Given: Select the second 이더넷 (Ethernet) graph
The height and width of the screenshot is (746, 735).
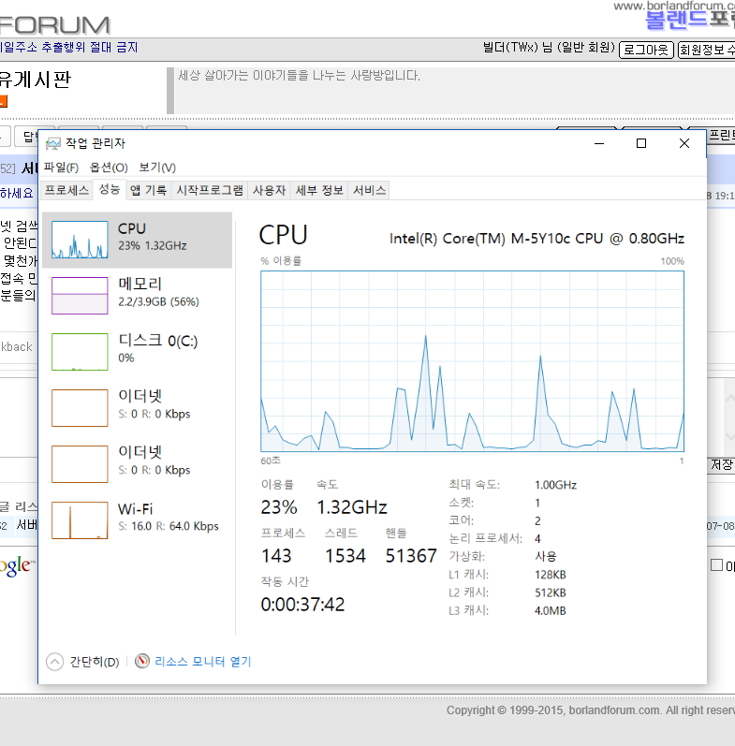Looking at the screenshot, I should click(x=80, y=463).
